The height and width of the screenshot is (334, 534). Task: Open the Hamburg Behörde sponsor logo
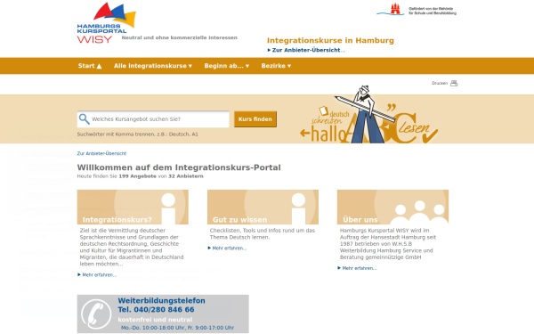pyautogui.click(x=417, y=10)
